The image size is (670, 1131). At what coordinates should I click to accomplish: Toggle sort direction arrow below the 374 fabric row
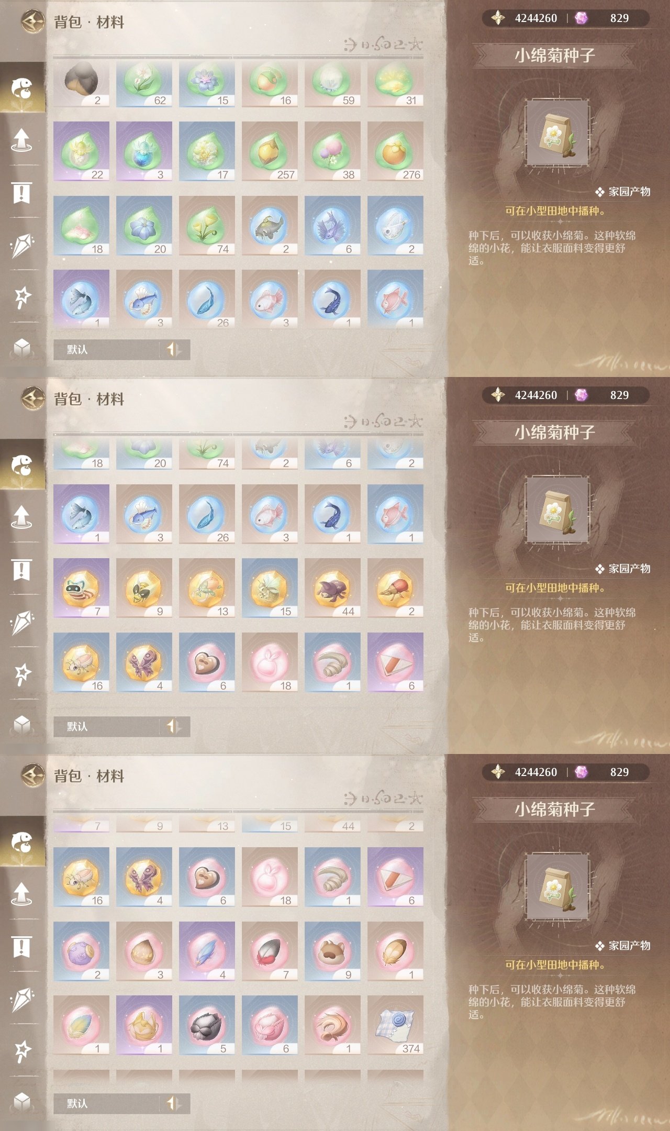coord(173,1103)
